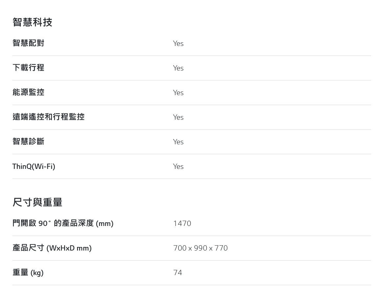Click the Yes value for 下載行程
The height and width of the screenshot is (304, 388).
pyautogui.click(x=178, y=68)
